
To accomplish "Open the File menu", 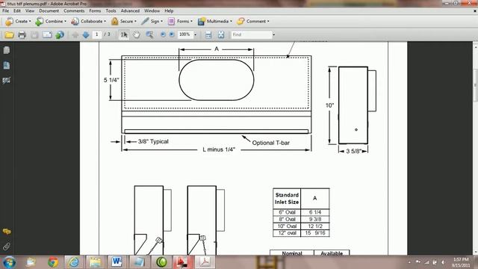I will tap(5, 10).
